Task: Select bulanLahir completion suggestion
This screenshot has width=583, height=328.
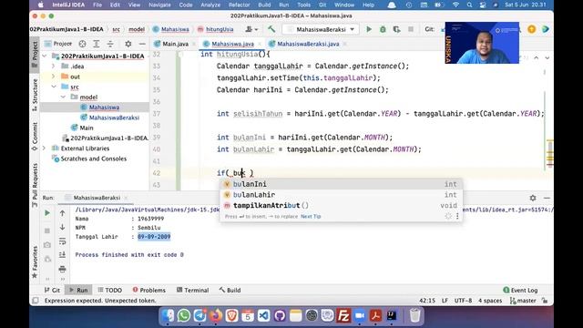Action: click(x=341, y=194)
